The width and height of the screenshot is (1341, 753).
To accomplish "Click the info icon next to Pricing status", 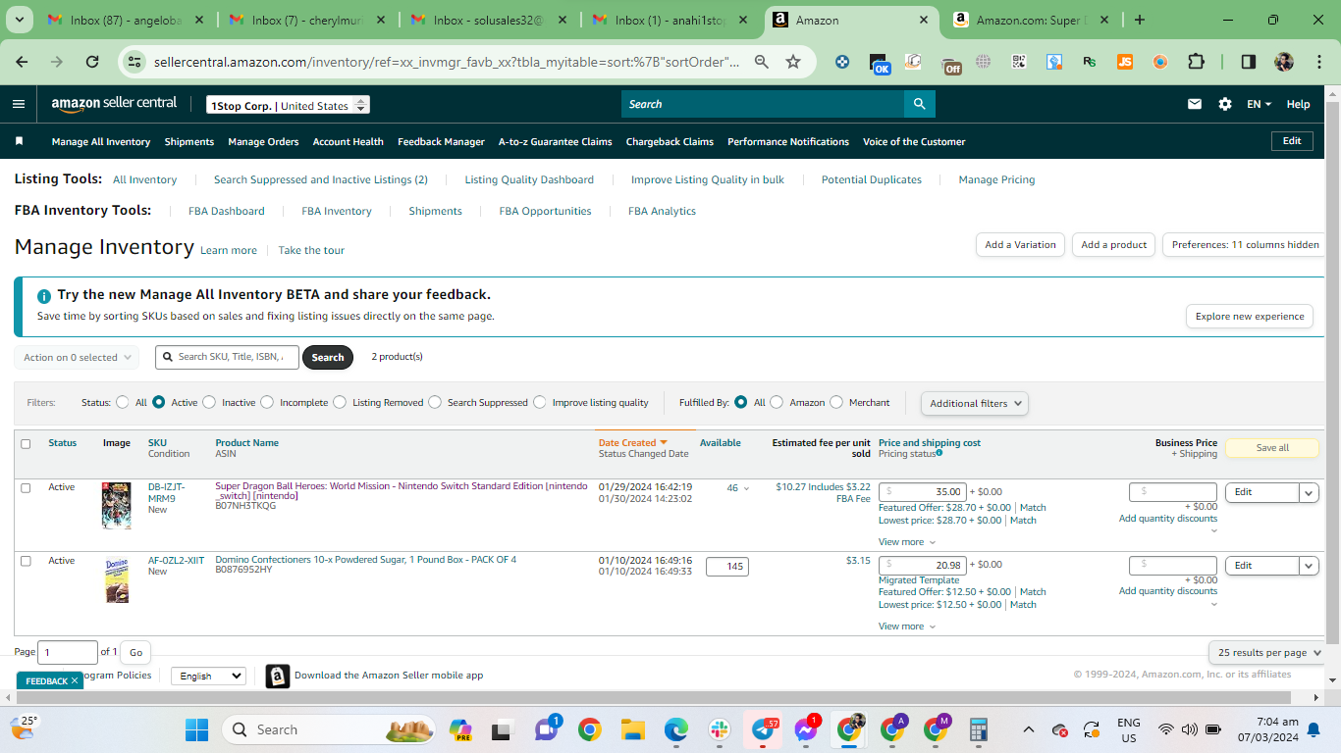I will pos(939,453).
